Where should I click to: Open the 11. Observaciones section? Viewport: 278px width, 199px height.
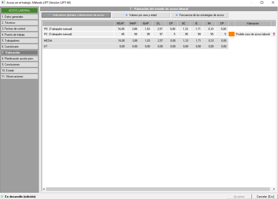tap(19, 76)
